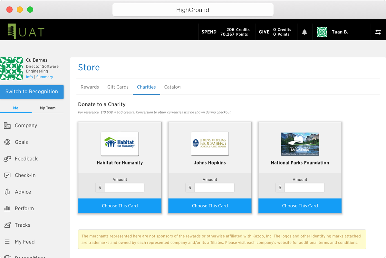Select the Charities tab
The width and height of the screenshot is (386, 258).
pos(147,87)
